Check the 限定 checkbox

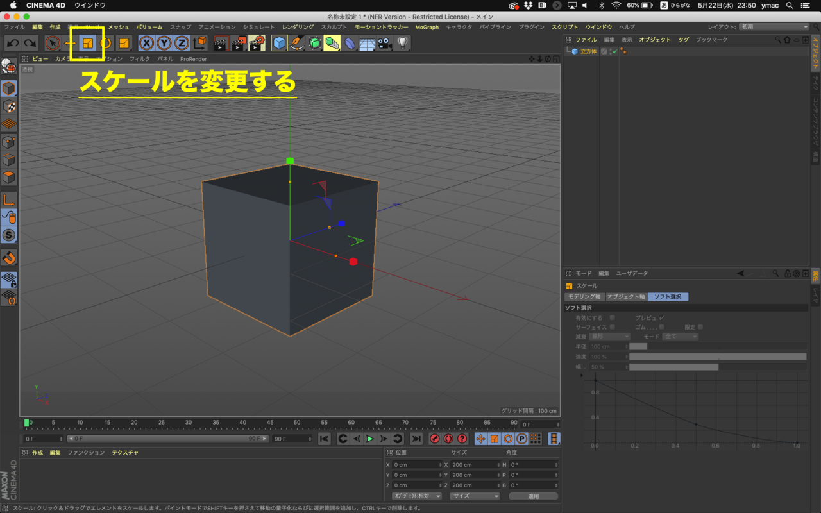coord(700,327)
